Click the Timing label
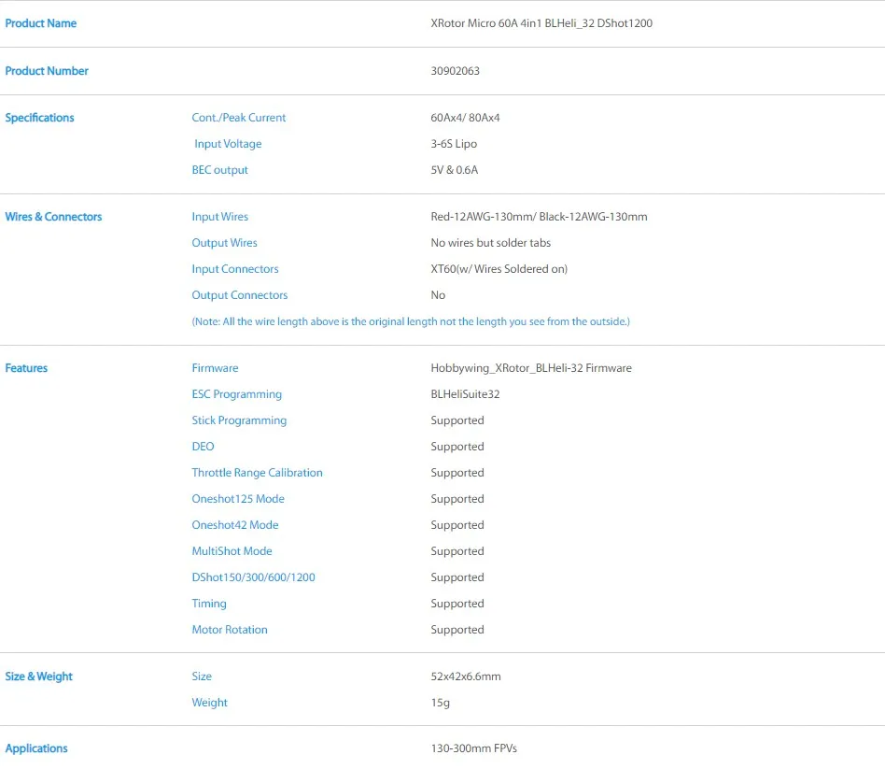Viewport: 885px width, 769px height. 209,604
